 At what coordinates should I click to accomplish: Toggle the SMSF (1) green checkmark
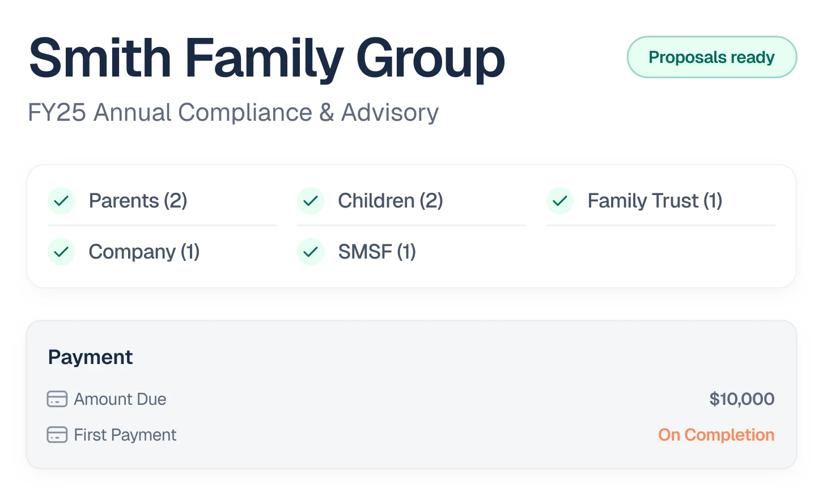tap(311, 252)
